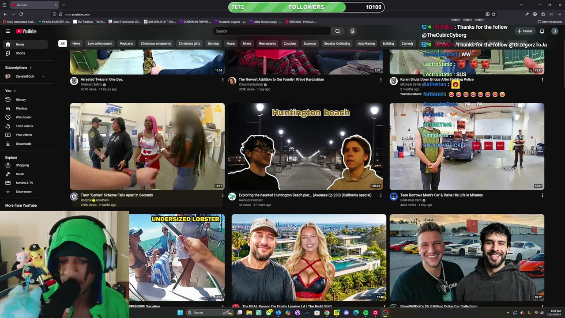Start voice search with the microphone icon

pos(352,31)
